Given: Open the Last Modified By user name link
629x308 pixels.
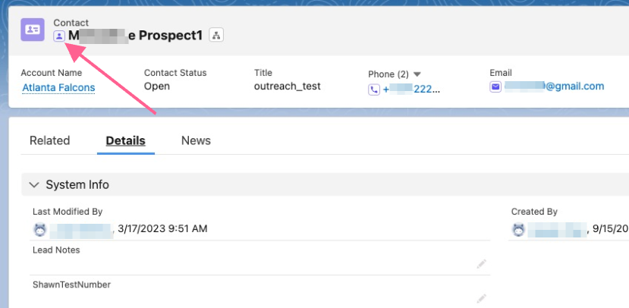Looking at the screenshot, I should click(82, 230).
